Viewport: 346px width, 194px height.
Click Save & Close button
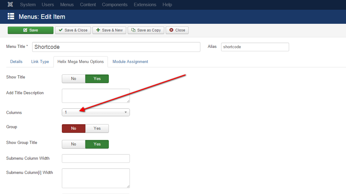73,30
